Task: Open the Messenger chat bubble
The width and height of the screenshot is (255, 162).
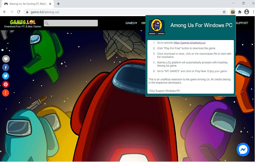Action: (243, 149)
